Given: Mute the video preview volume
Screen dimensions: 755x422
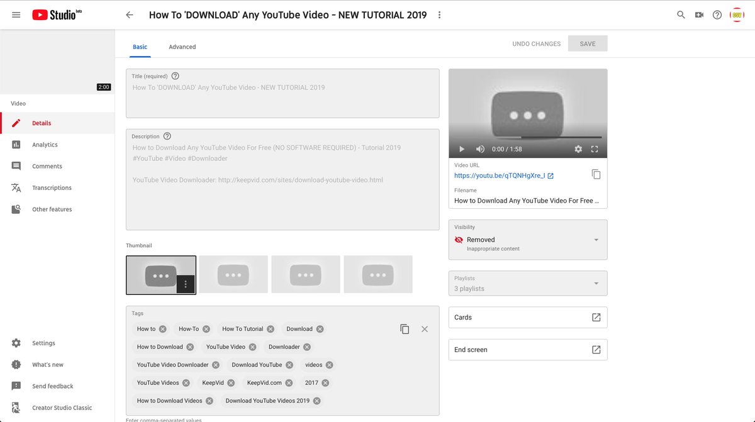Looking at the screenshot, I should (480, 149).
